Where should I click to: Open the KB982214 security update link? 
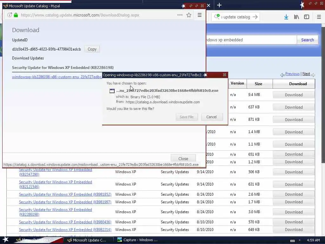(65, 230)
